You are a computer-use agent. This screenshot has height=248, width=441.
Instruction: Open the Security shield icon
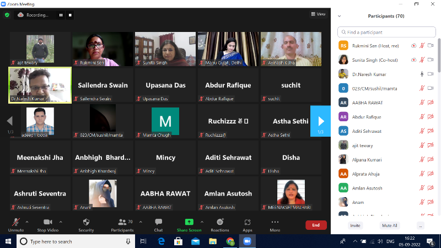(x=86, y=222)
